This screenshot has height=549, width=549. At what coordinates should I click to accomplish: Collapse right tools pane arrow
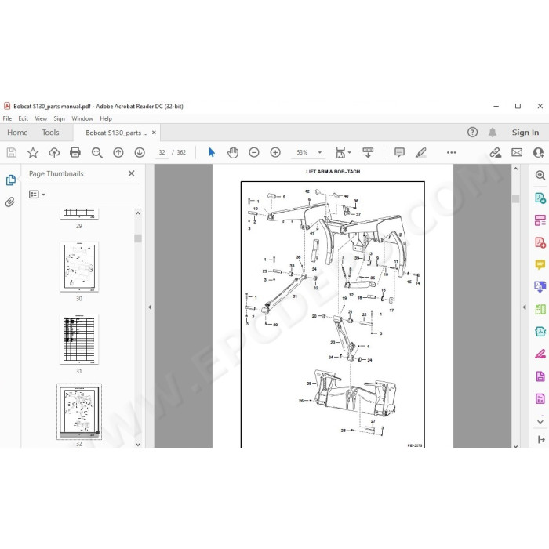(524, 307)
